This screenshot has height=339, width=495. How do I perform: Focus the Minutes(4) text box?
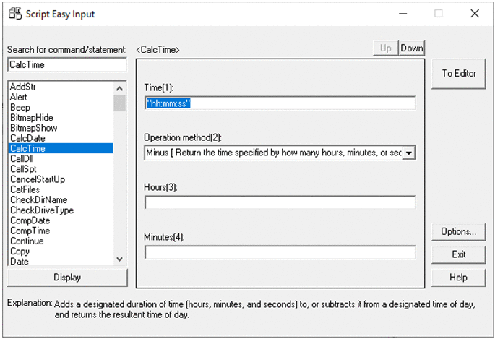tap(280, 252)
